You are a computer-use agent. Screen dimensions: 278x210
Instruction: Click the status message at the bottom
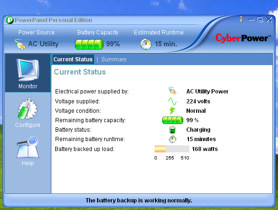pos(139,201)
